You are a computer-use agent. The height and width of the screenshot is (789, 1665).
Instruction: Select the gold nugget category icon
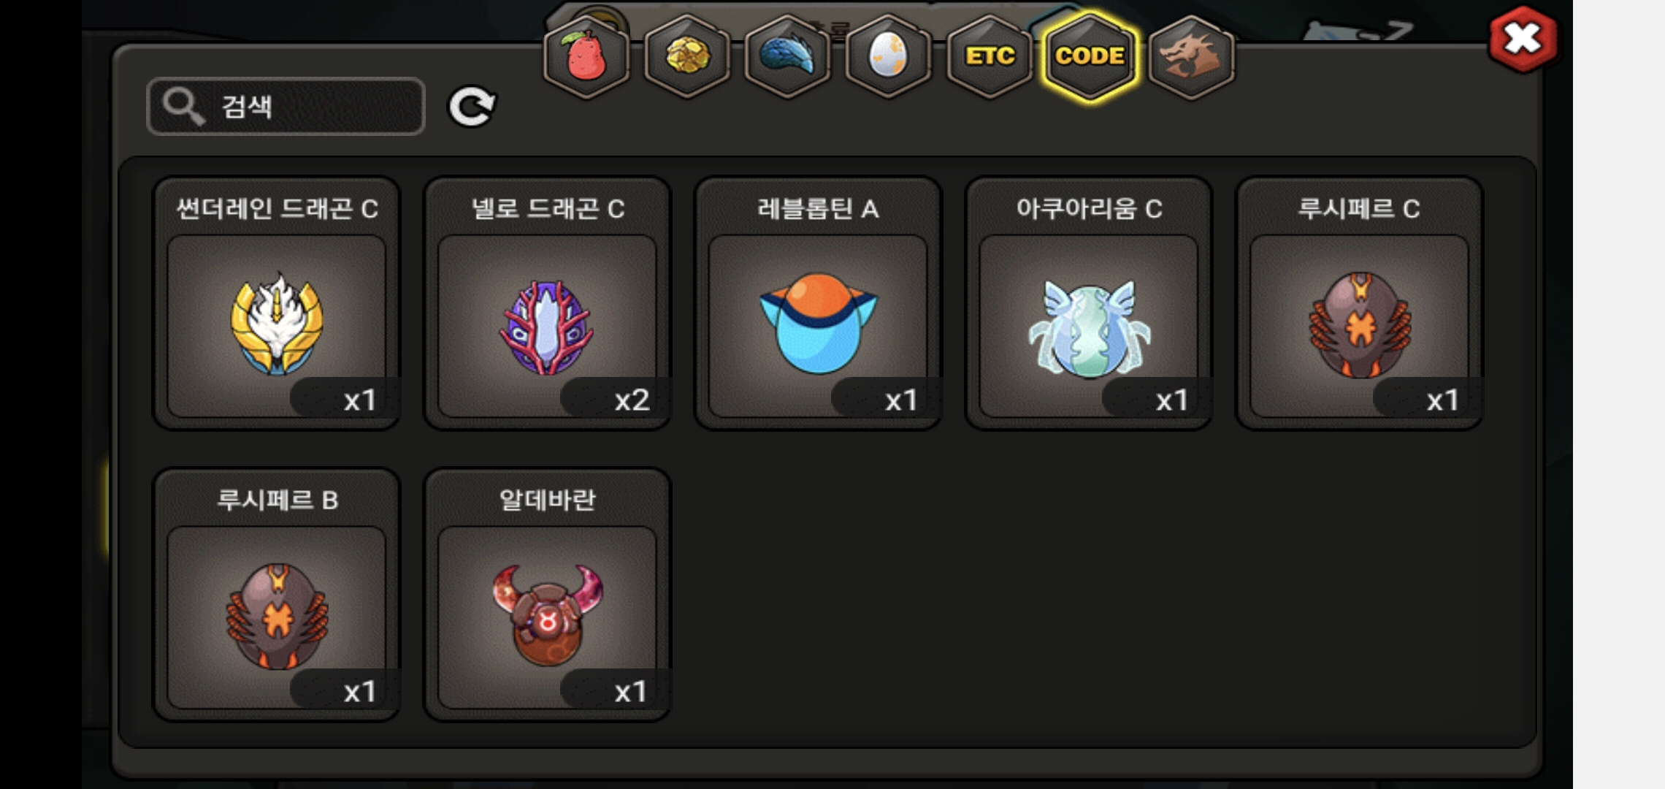[687, 56]
